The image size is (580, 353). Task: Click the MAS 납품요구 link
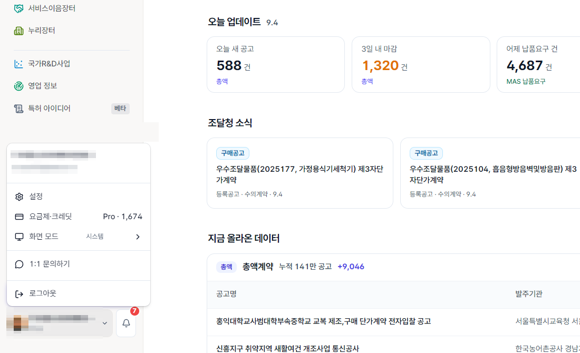(526, 81)
